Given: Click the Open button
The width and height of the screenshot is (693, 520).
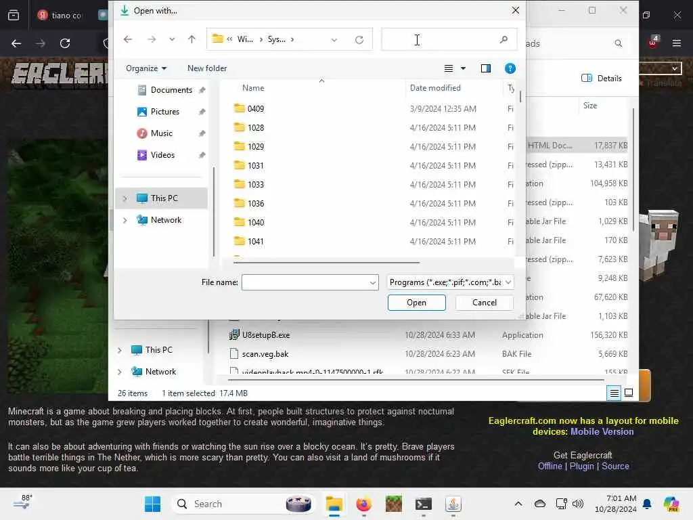Looking at the screenshot, I should [416, 303].
